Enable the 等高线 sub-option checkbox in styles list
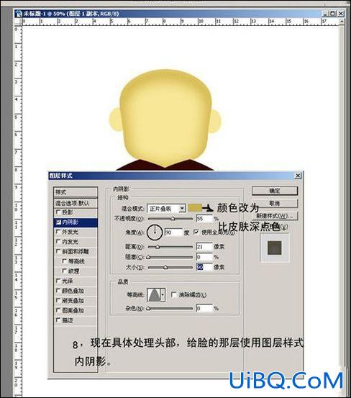The image size is (351, 398). click(x=65, y=261)
